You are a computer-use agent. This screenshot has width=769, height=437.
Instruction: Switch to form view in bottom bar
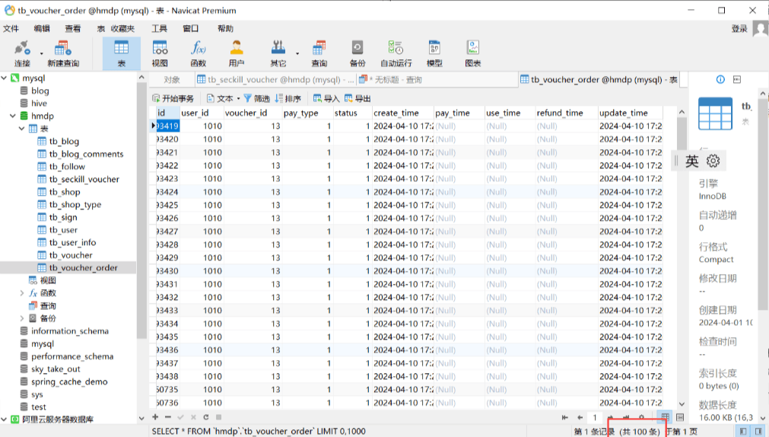(x=680, y=417)
